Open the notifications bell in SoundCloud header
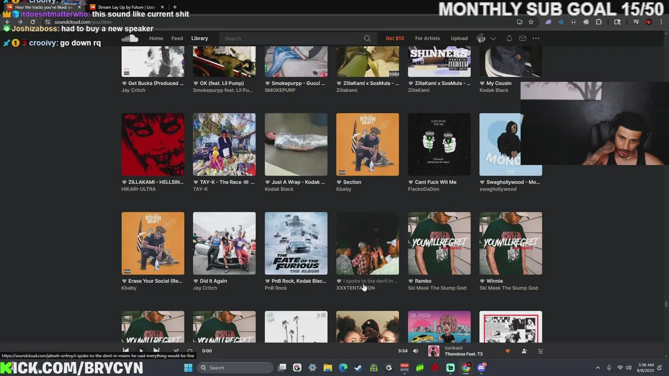This screenshot has height=376, width=669. [509, 38]
